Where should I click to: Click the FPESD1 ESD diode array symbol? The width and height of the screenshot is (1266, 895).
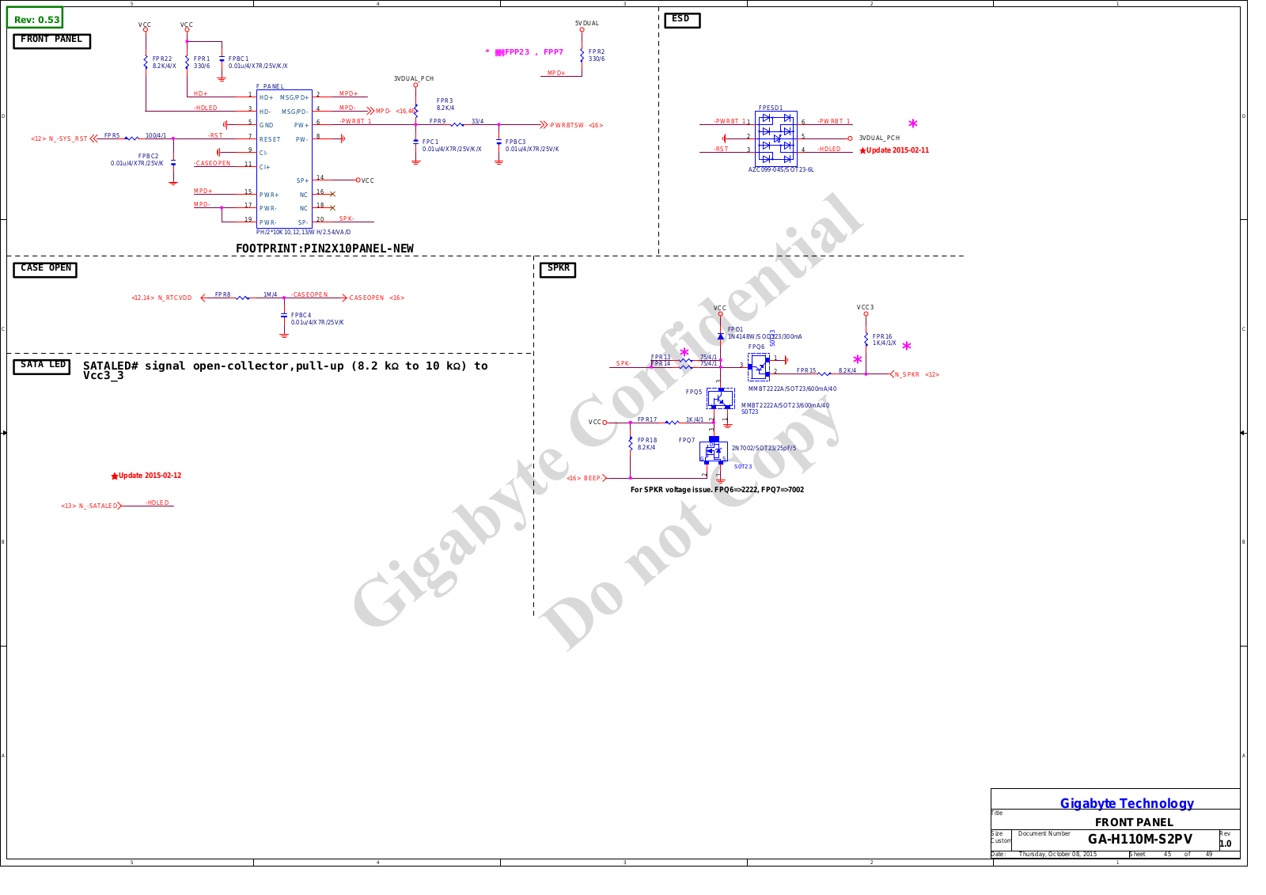tap(775, 138)
